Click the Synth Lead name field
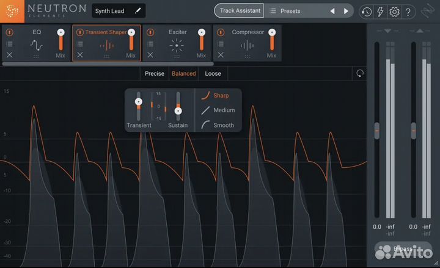This screenshot has width=440, height=268. click(x=119, y=11)
